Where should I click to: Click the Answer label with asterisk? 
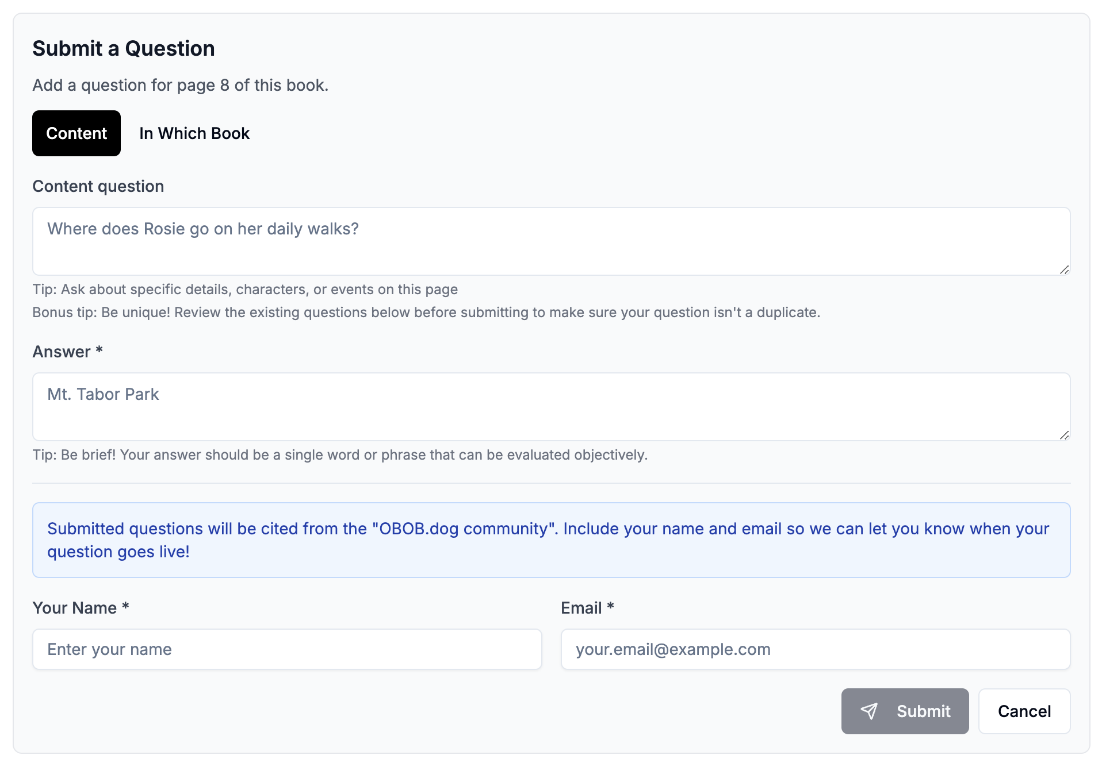click(67, 351)
